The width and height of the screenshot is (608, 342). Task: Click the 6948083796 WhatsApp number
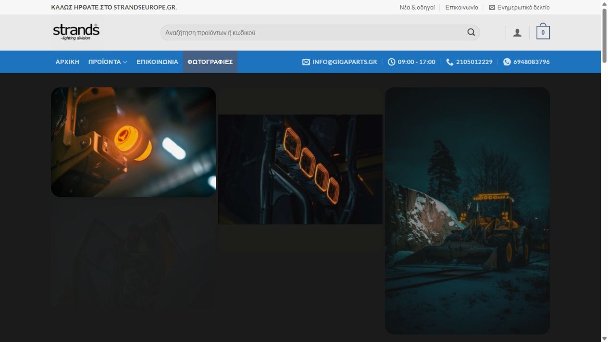point(532,62)
